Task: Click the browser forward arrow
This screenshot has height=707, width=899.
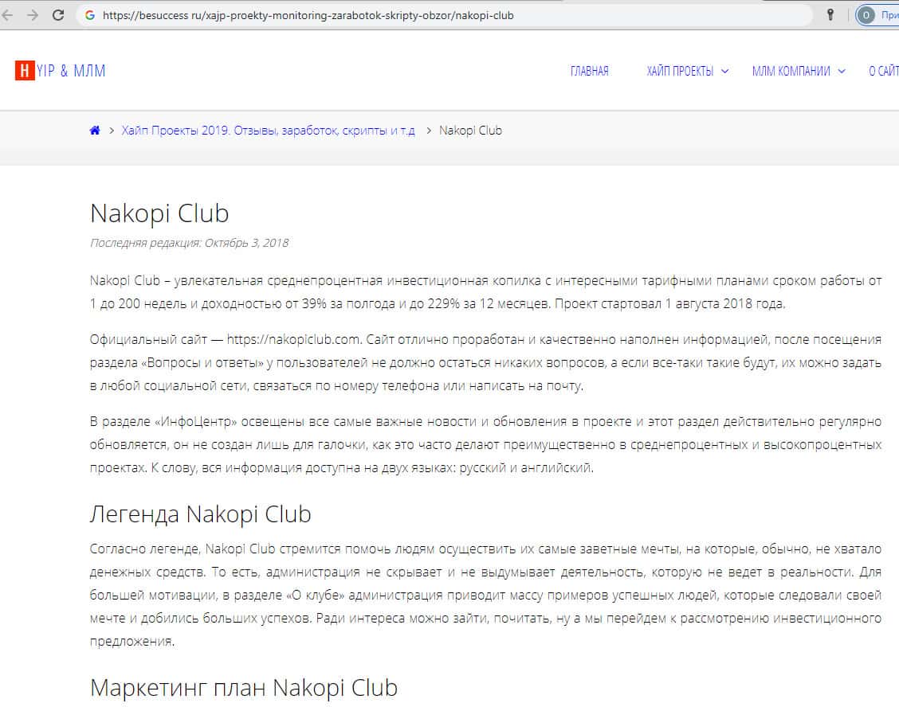Action: [x=33, y=15]
